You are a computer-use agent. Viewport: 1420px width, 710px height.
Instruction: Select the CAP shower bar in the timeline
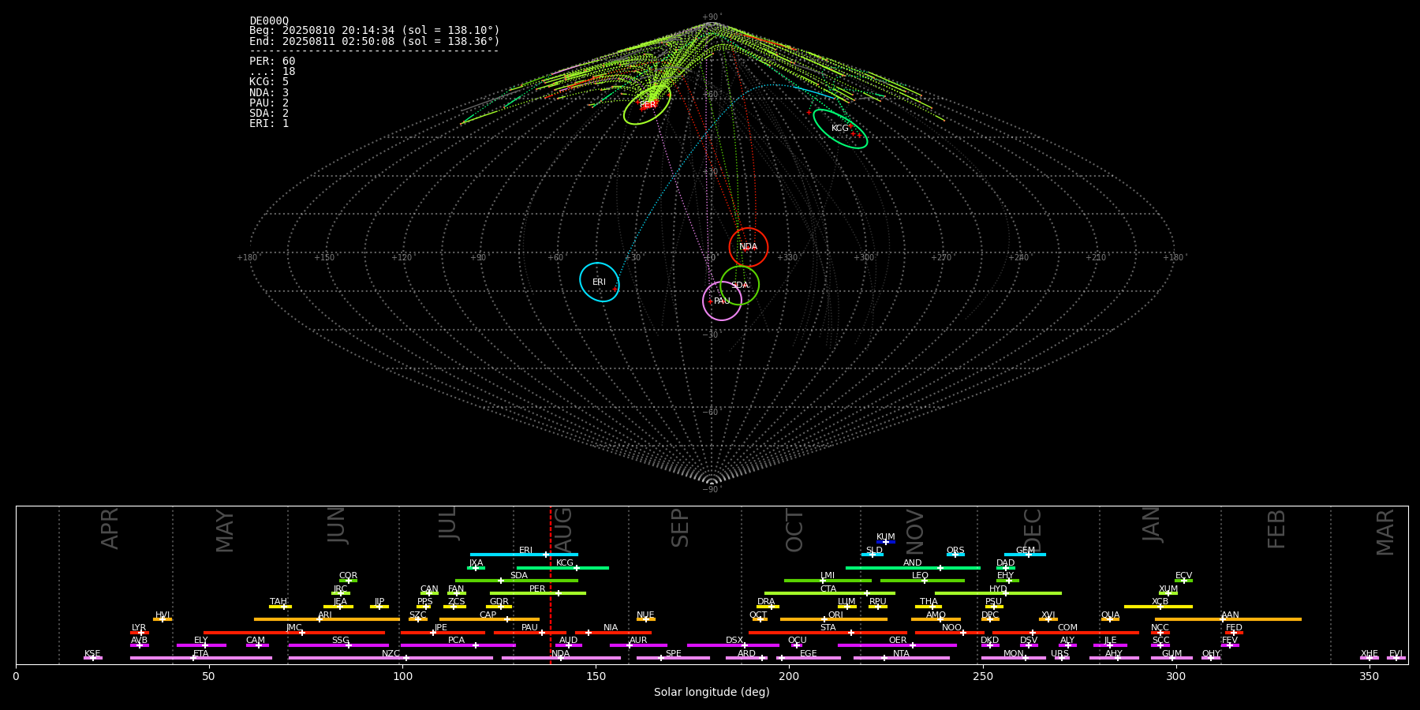pos(489,619)
